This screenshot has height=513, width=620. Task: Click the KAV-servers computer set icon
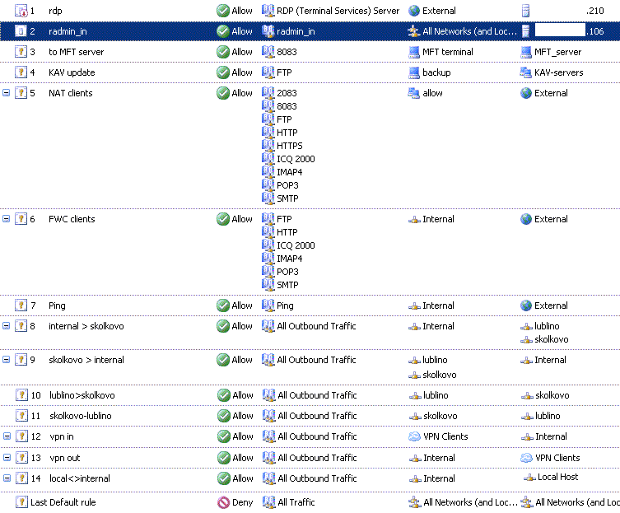[526, 72]
